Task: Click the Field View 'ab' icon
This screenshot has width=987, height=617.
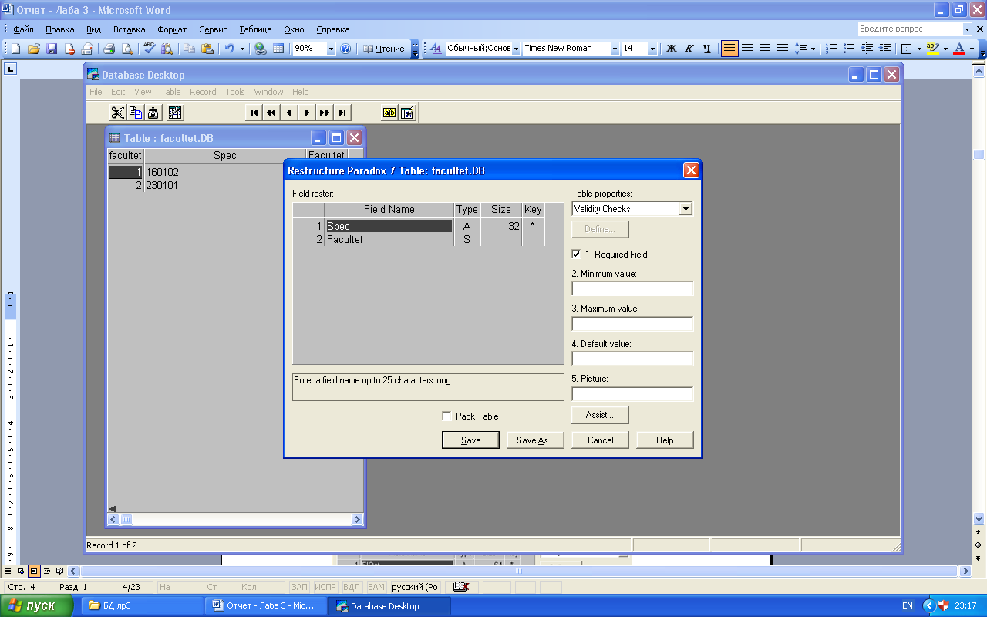Action: 389,113
